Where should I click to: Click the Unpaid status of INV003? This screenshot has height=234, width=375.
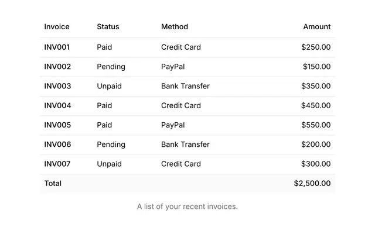110,86
